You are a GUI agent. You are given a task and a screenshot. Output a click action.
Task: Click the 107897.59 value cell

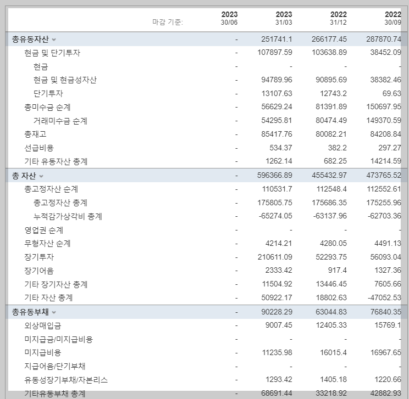275,53
